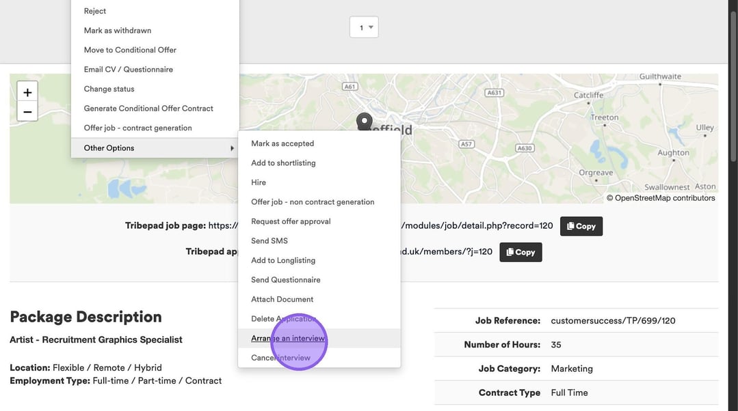Click Mark as withdrawn
738x411 pixels.
(x=118, y=31)
